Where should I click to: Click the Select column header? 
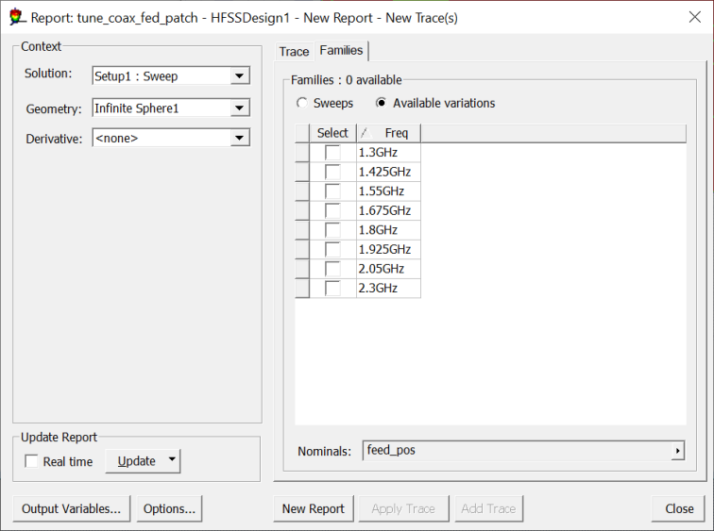click(332, 133)
